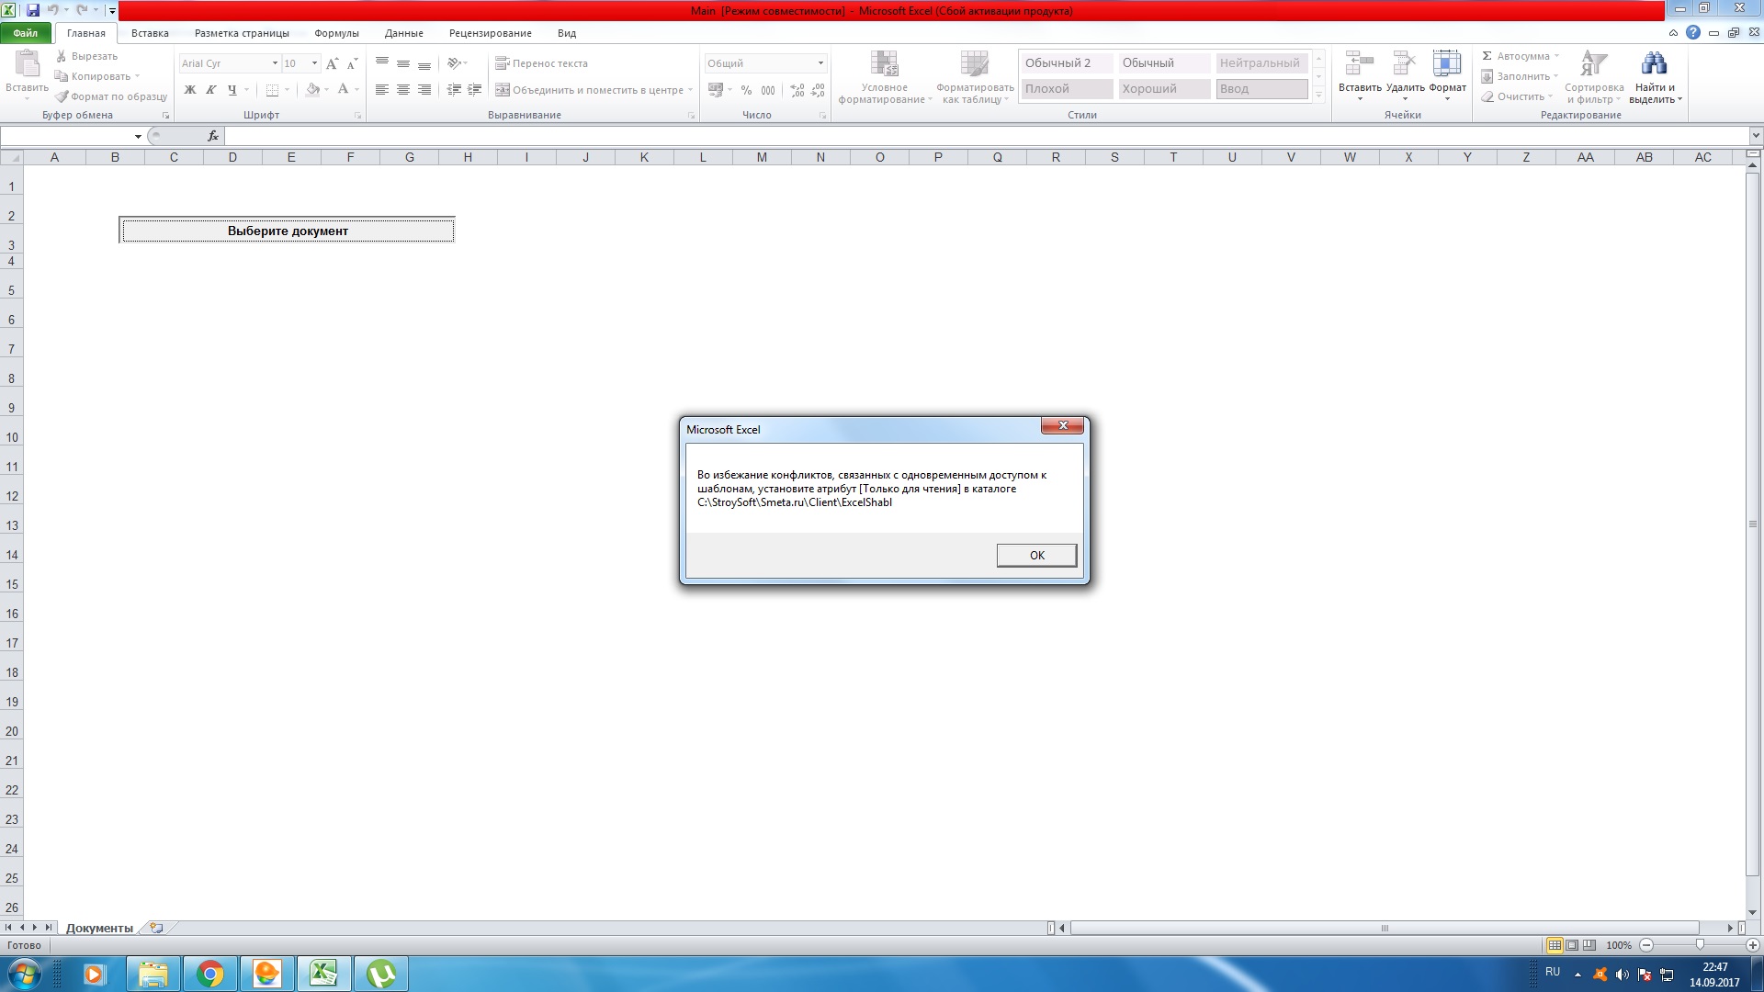
Task: Click the cell borders icon
Action: coord(272,90)
